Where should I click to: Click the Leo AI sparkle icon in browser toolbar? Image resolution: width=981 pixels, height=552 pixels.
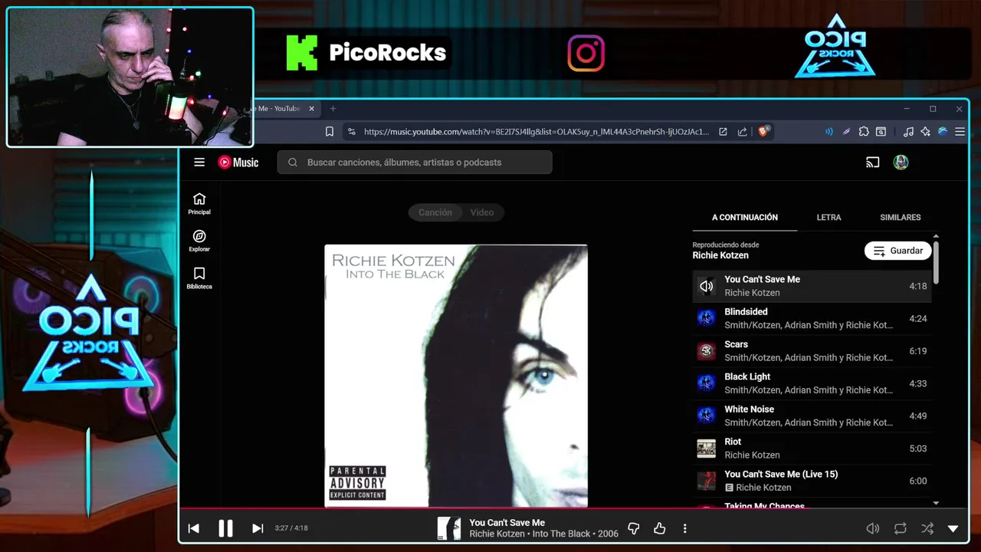pyautogui.click(x=926, y=132)
